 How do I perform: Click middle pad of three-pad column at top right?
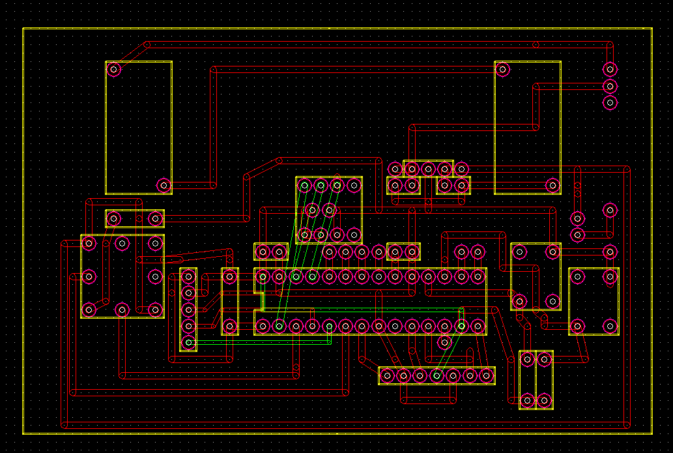point(610,86)
